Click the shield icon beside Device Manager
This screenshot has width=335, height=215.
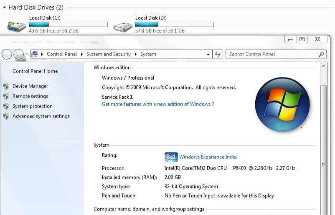6,86
